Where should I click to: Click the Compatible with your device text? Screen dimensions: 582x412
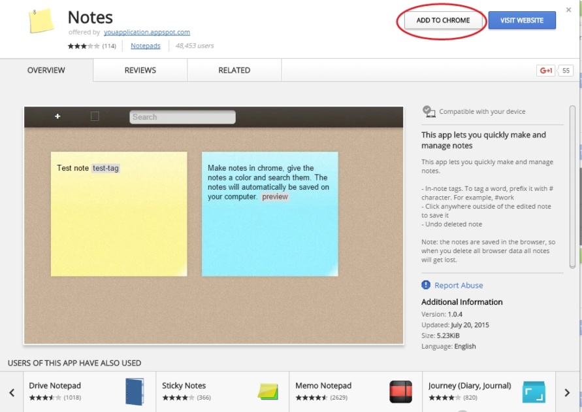[482, 111]
